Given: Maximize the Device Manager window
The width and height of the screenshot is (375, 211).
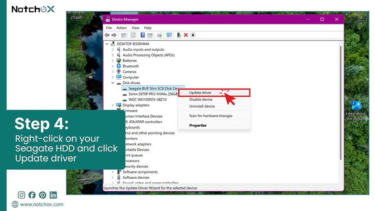Looking at the screenshot, I should (322, 20).
